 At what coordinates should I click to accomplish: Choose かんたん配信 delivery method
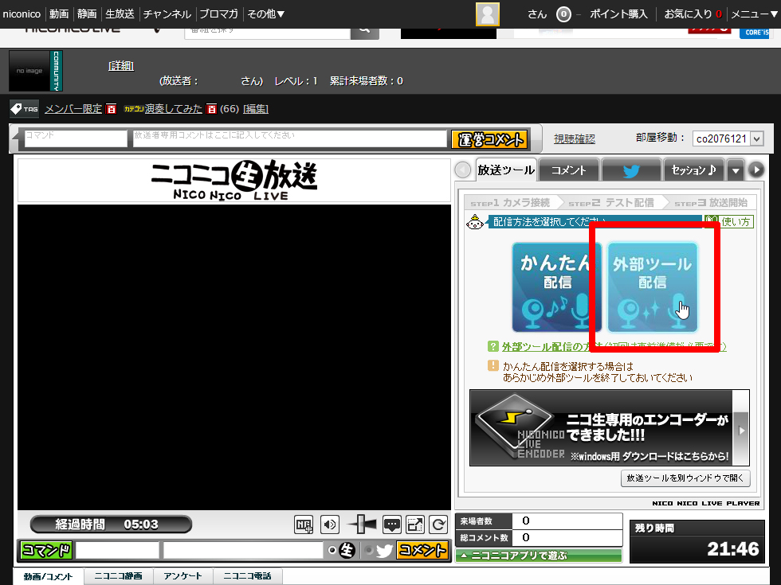point(551,287)
